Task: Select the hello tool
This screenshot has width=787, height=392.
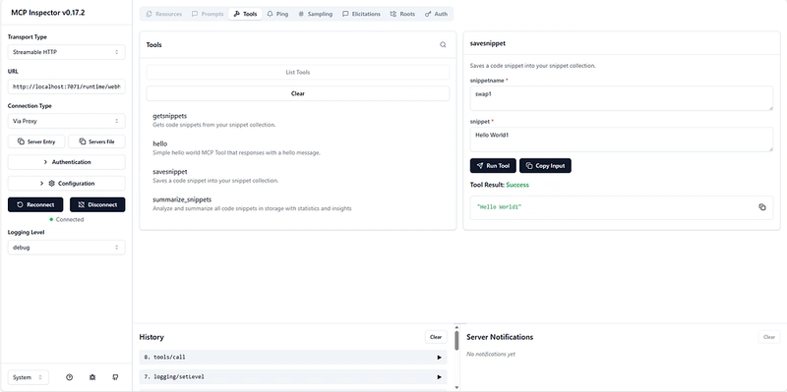Action: (298, 148)
